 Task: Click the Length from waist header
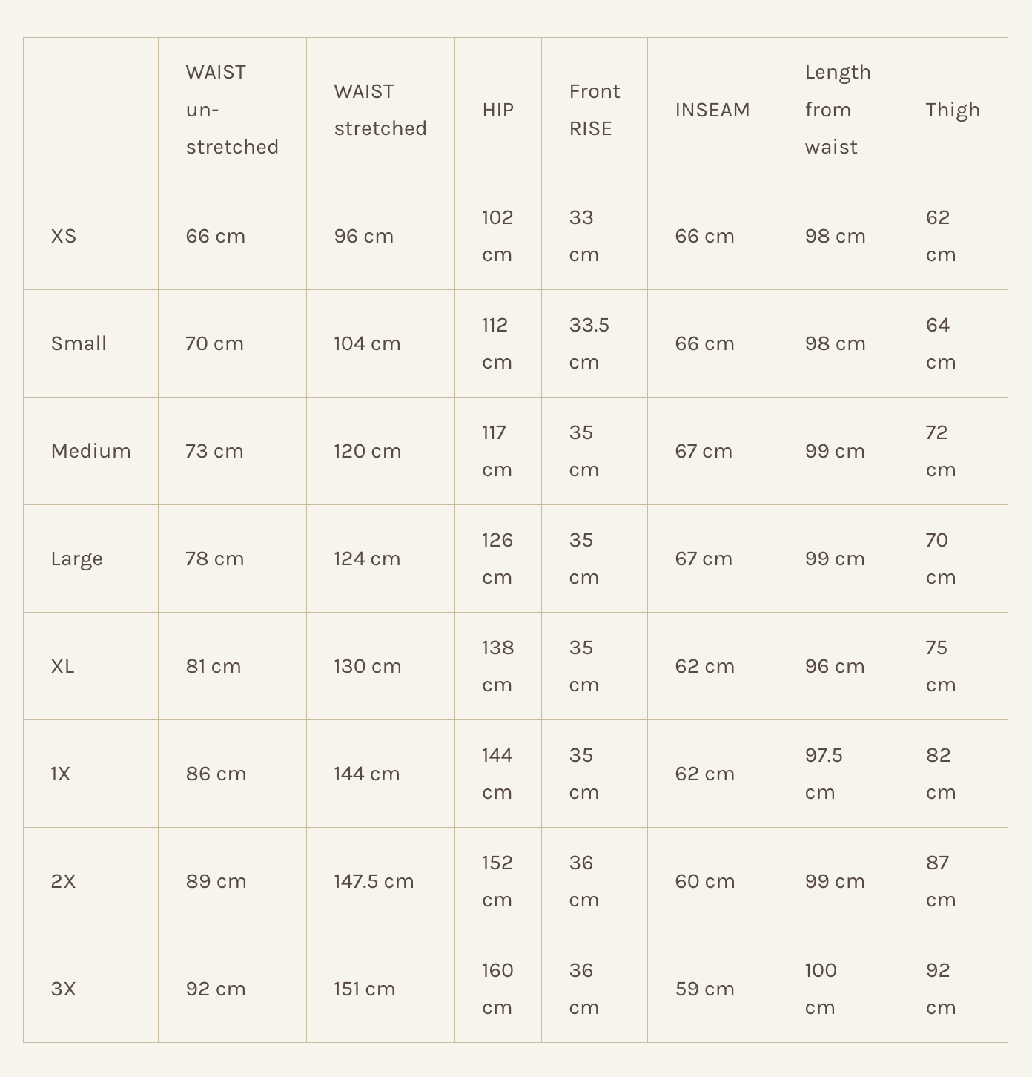click(837, 110)
